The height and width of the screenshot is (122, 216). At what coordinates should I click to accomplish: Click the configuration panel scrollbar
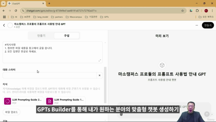(105, 85)
